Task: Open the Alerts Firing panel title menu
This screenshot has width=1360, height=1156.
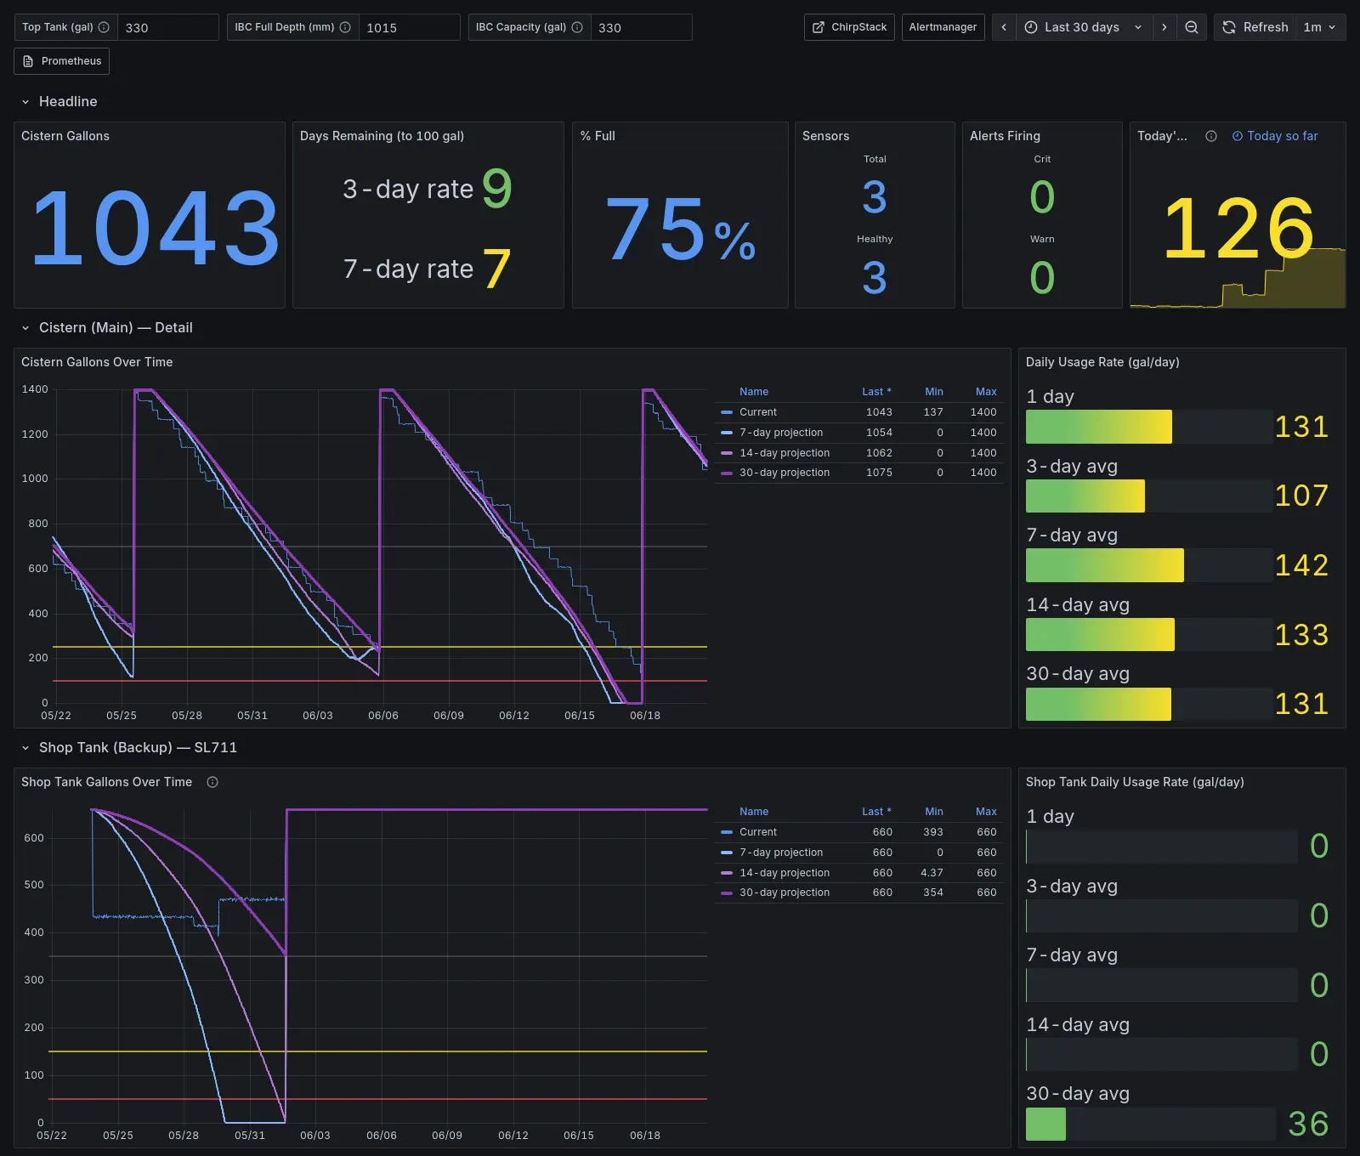Action: pyautogui.click(x=1005, y=136)
